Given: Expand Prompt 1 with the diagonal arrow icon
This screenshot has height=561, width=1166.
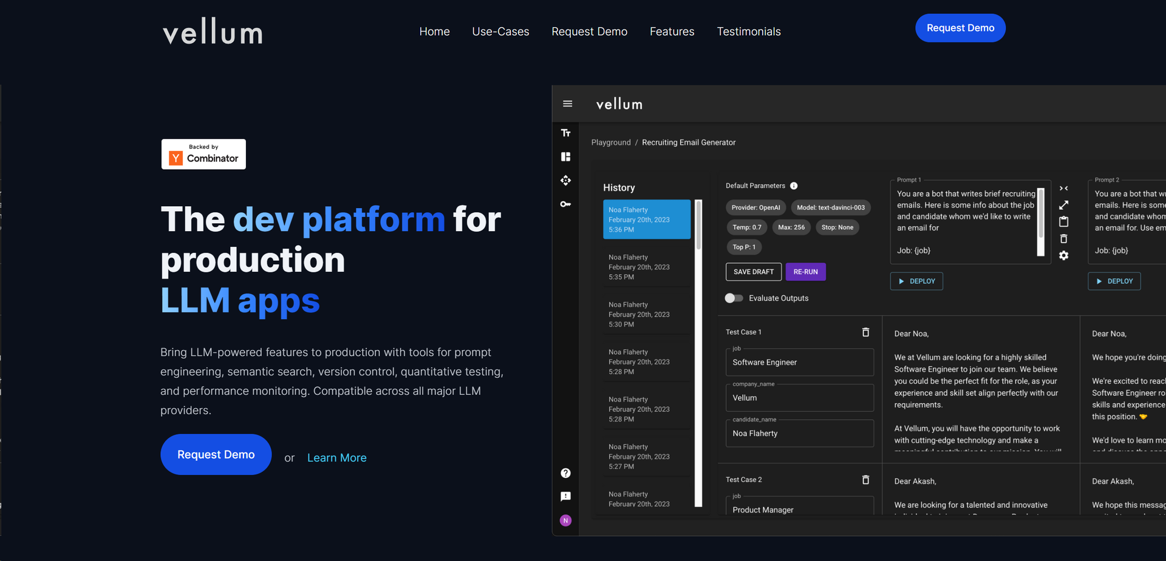Looking at the screenshot, I should pyautogui.click(x=1063, y=205).
